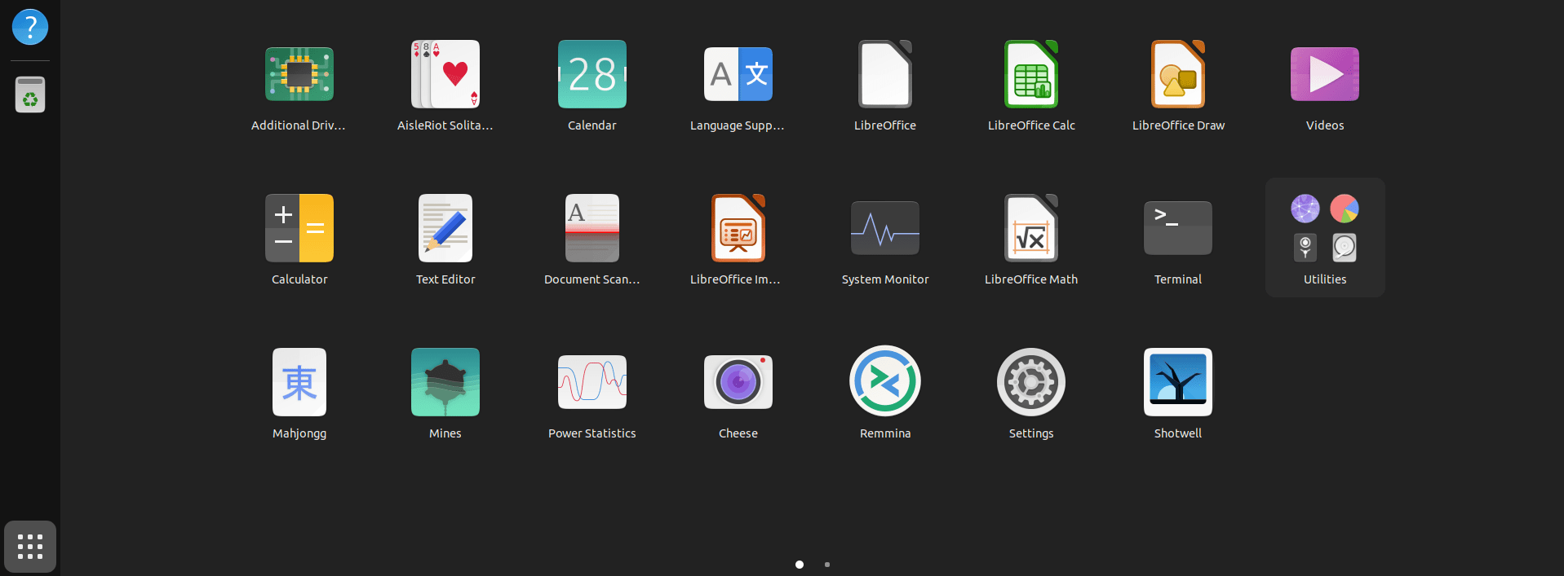Viewport: 1564px width, 576px height.
Task: Switch to second app grid page dot
Action: coord(827,565)
